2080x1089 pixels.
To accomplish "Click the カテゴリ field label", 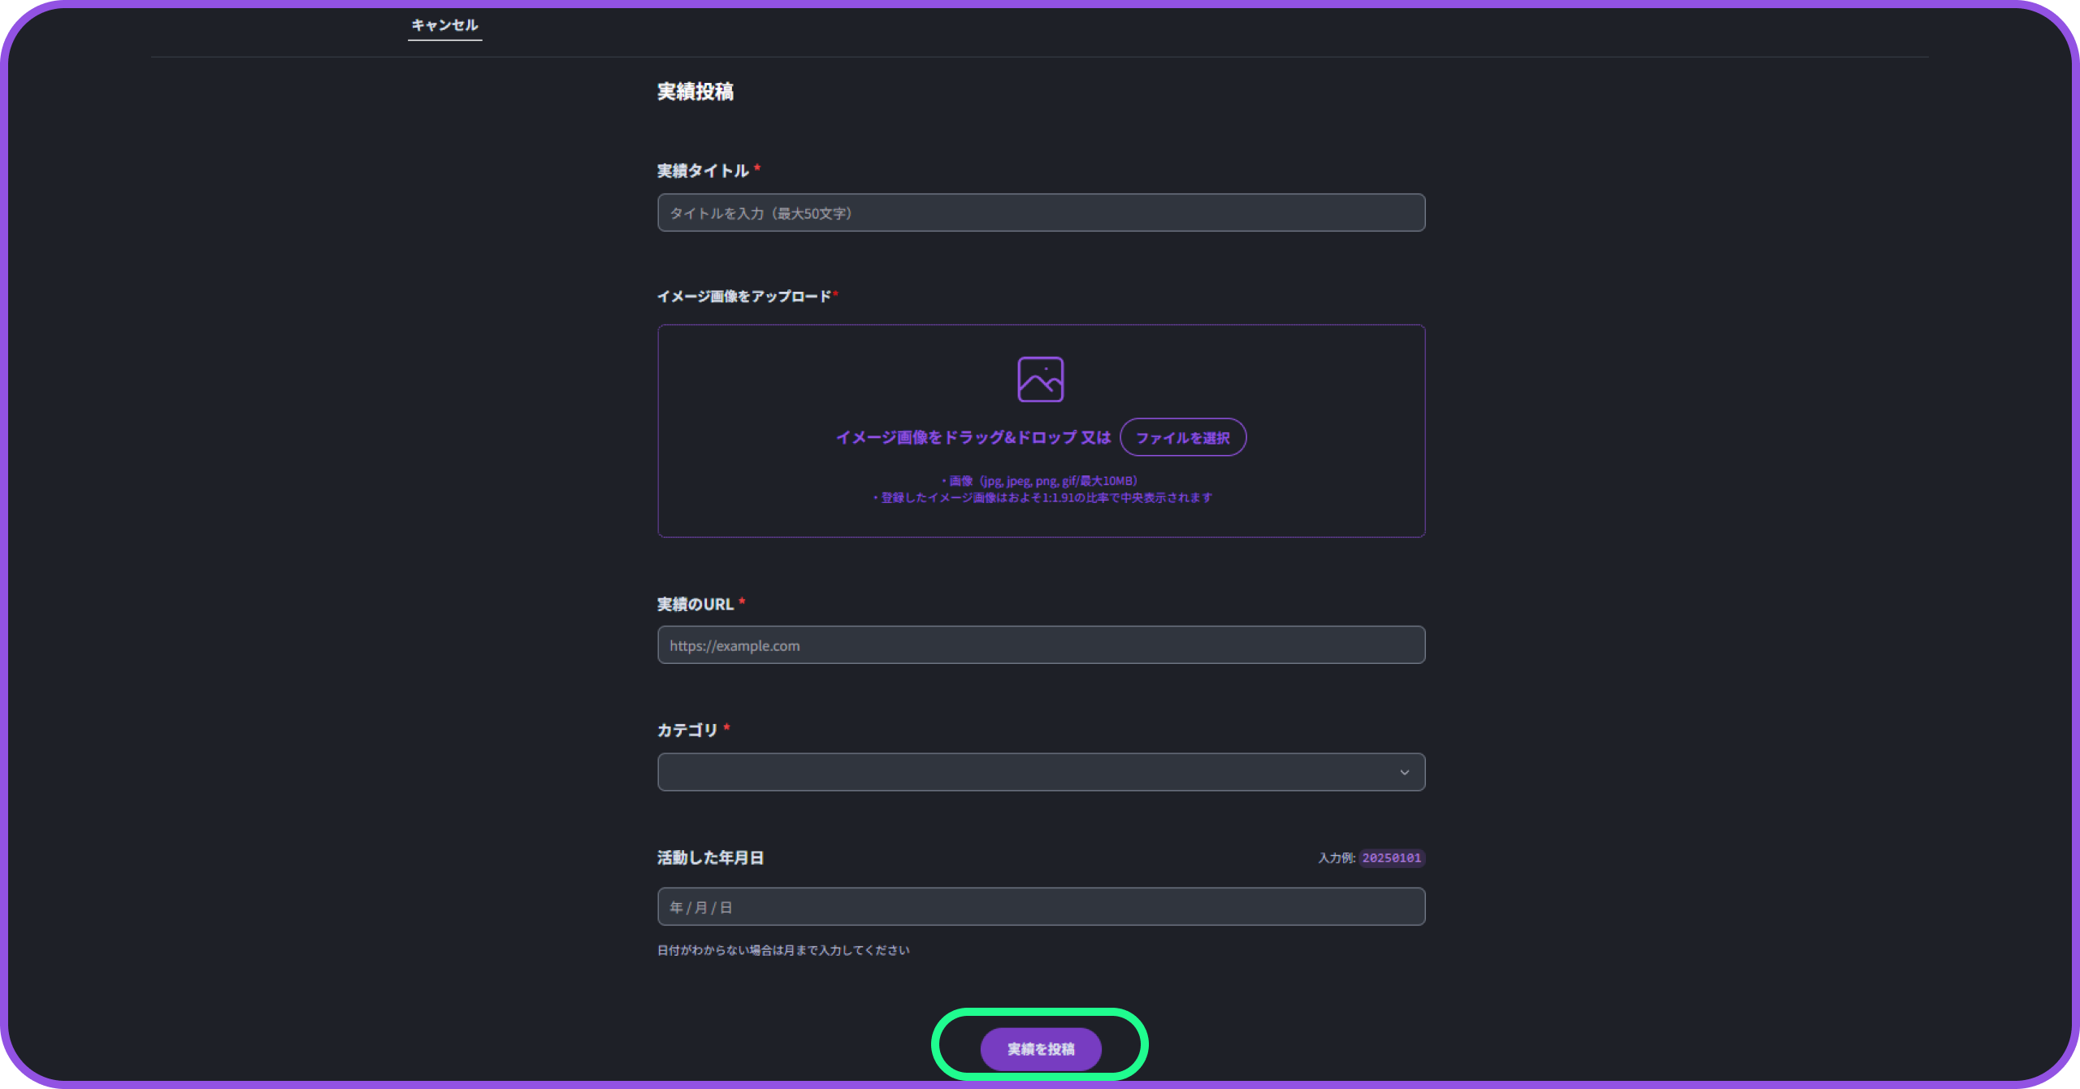I will point(687,731).
